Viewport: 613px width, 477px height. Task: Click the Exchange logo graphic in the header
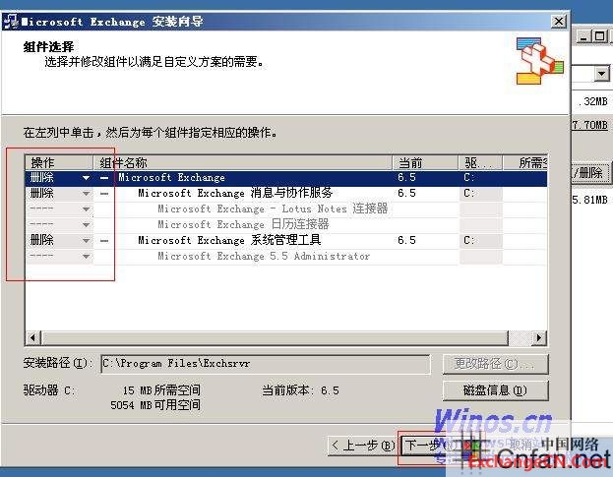[540, 61]
